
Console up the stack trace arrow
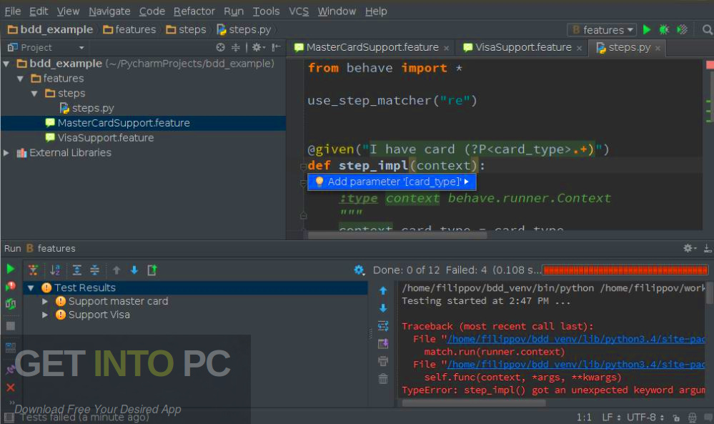pyautogui.click(x=383, y=290)
